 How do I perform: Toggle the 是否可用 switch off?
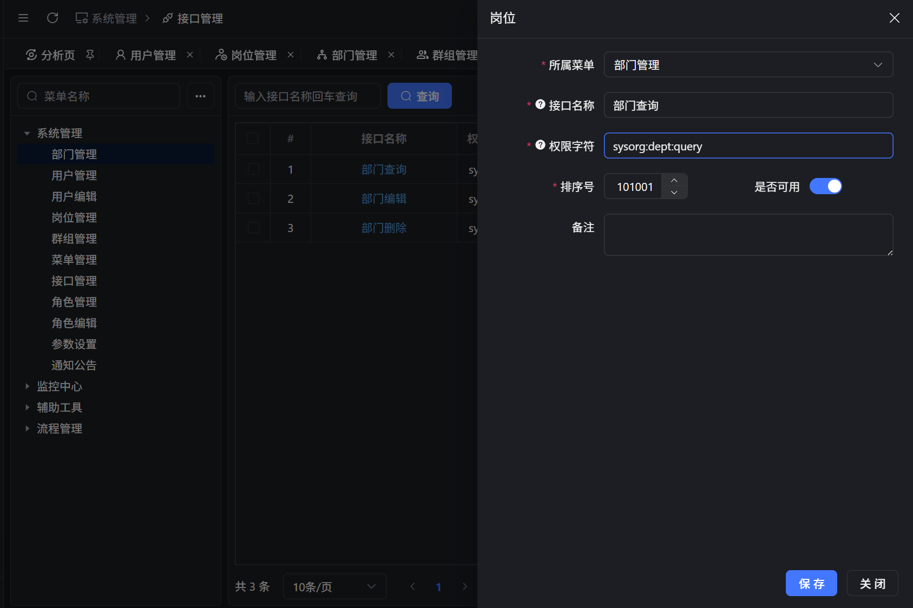[x=825, y=187]
